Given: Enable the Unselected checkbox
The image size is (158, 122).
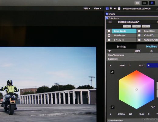Looking at the screenshot, I should click(x=109, y=35).
